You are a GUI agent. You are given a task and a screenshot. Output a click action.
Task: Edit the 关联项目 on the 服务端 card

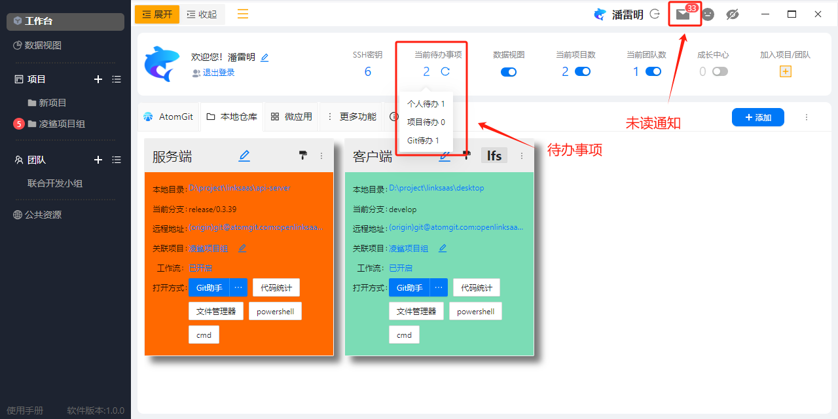coord(242,248)
